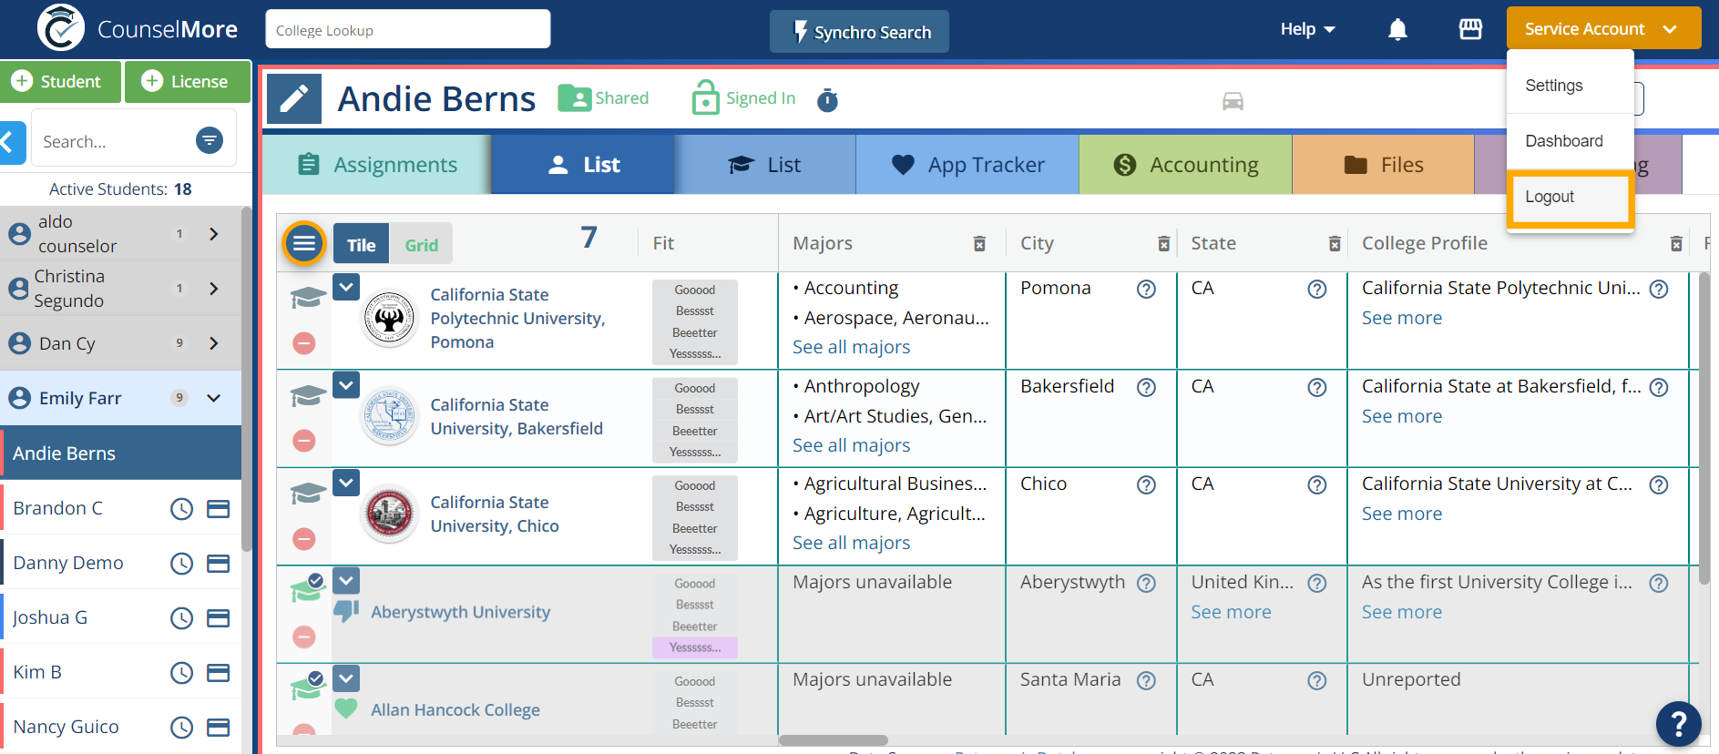This screenshot has width=1719, height=754.
Task: Remove Cal Poly Pomona with red minus
Action: point(304,343)
